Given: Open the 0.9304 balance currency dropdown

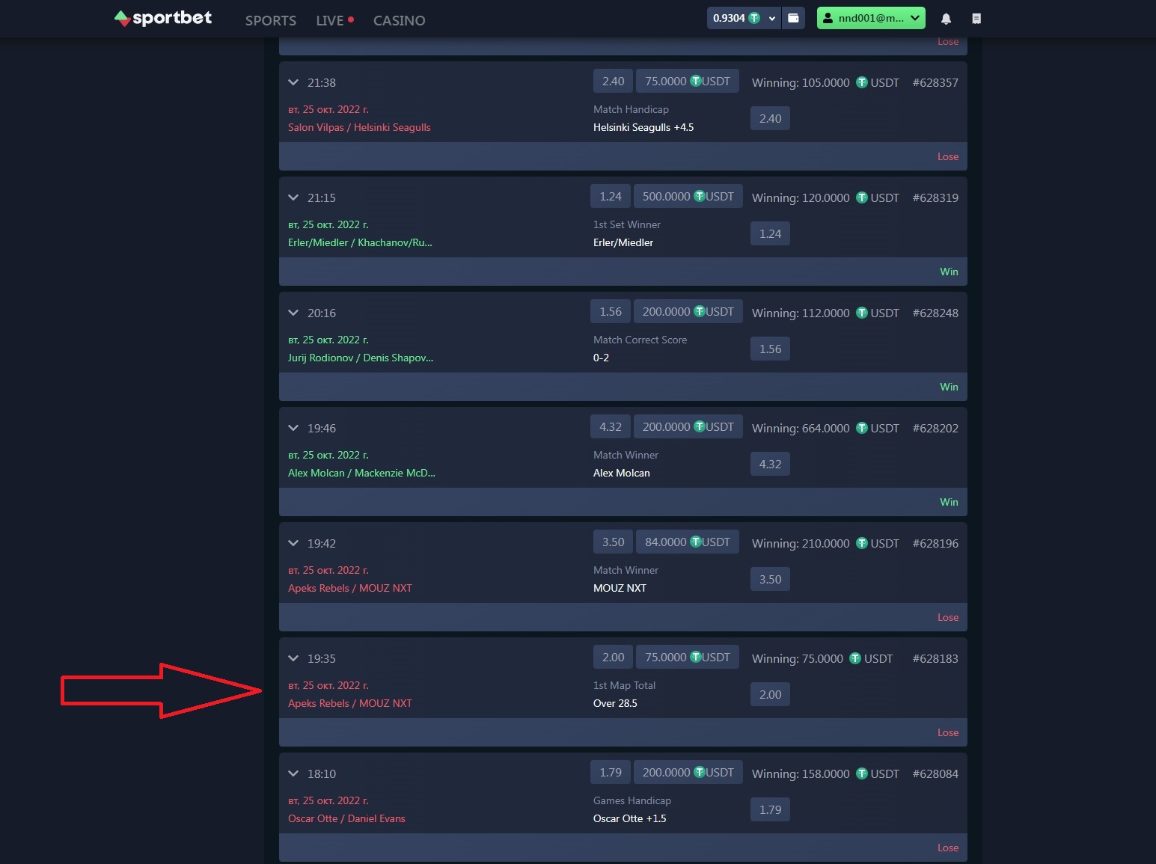Looking at the screenshot, I should coord(744,18).
